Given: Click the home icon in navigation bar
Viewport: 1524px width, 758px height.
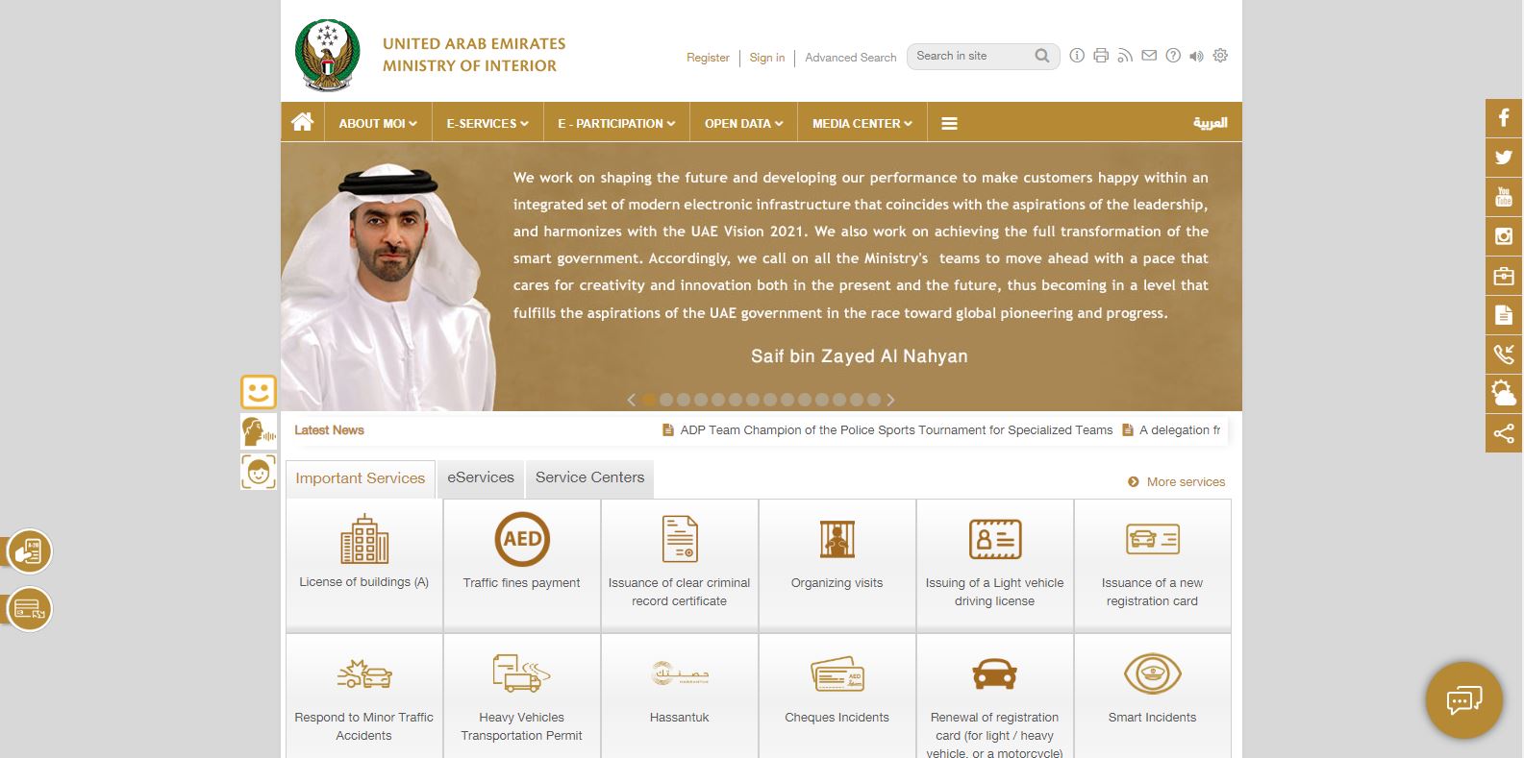Looking at the screenshot, I should coord(302,122).
